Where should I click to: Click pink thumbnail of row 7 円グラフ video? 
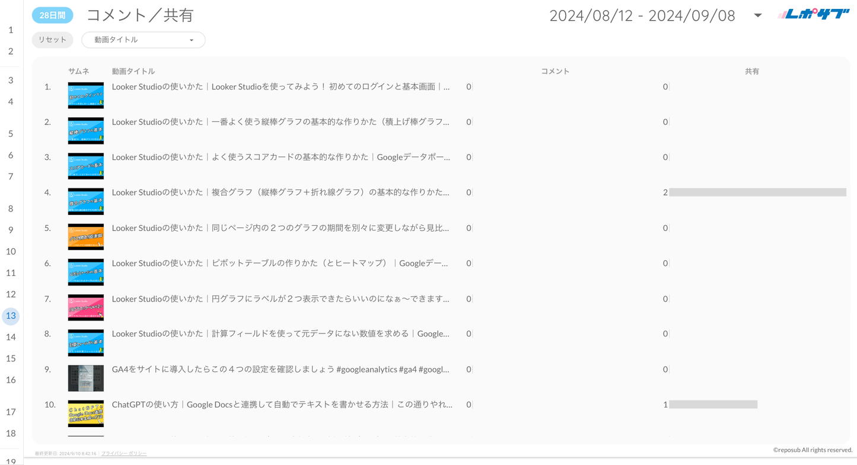click(86, 307)
